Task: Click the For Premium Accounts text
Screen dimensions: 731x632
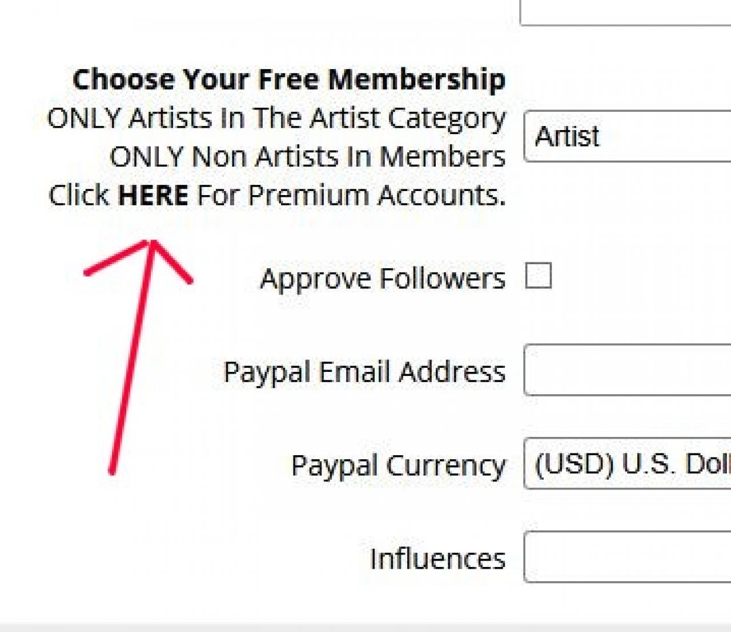Action: point(351,196)
